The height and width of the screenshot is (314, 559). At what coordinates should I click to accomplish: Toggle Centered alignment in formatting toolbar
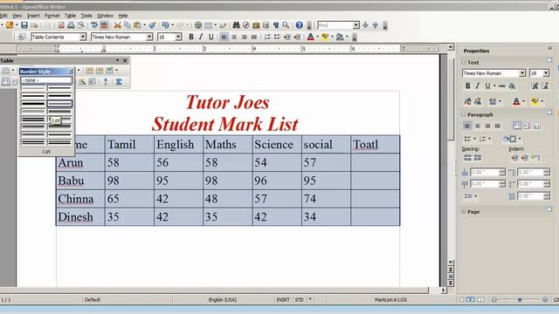coord(234,37)
